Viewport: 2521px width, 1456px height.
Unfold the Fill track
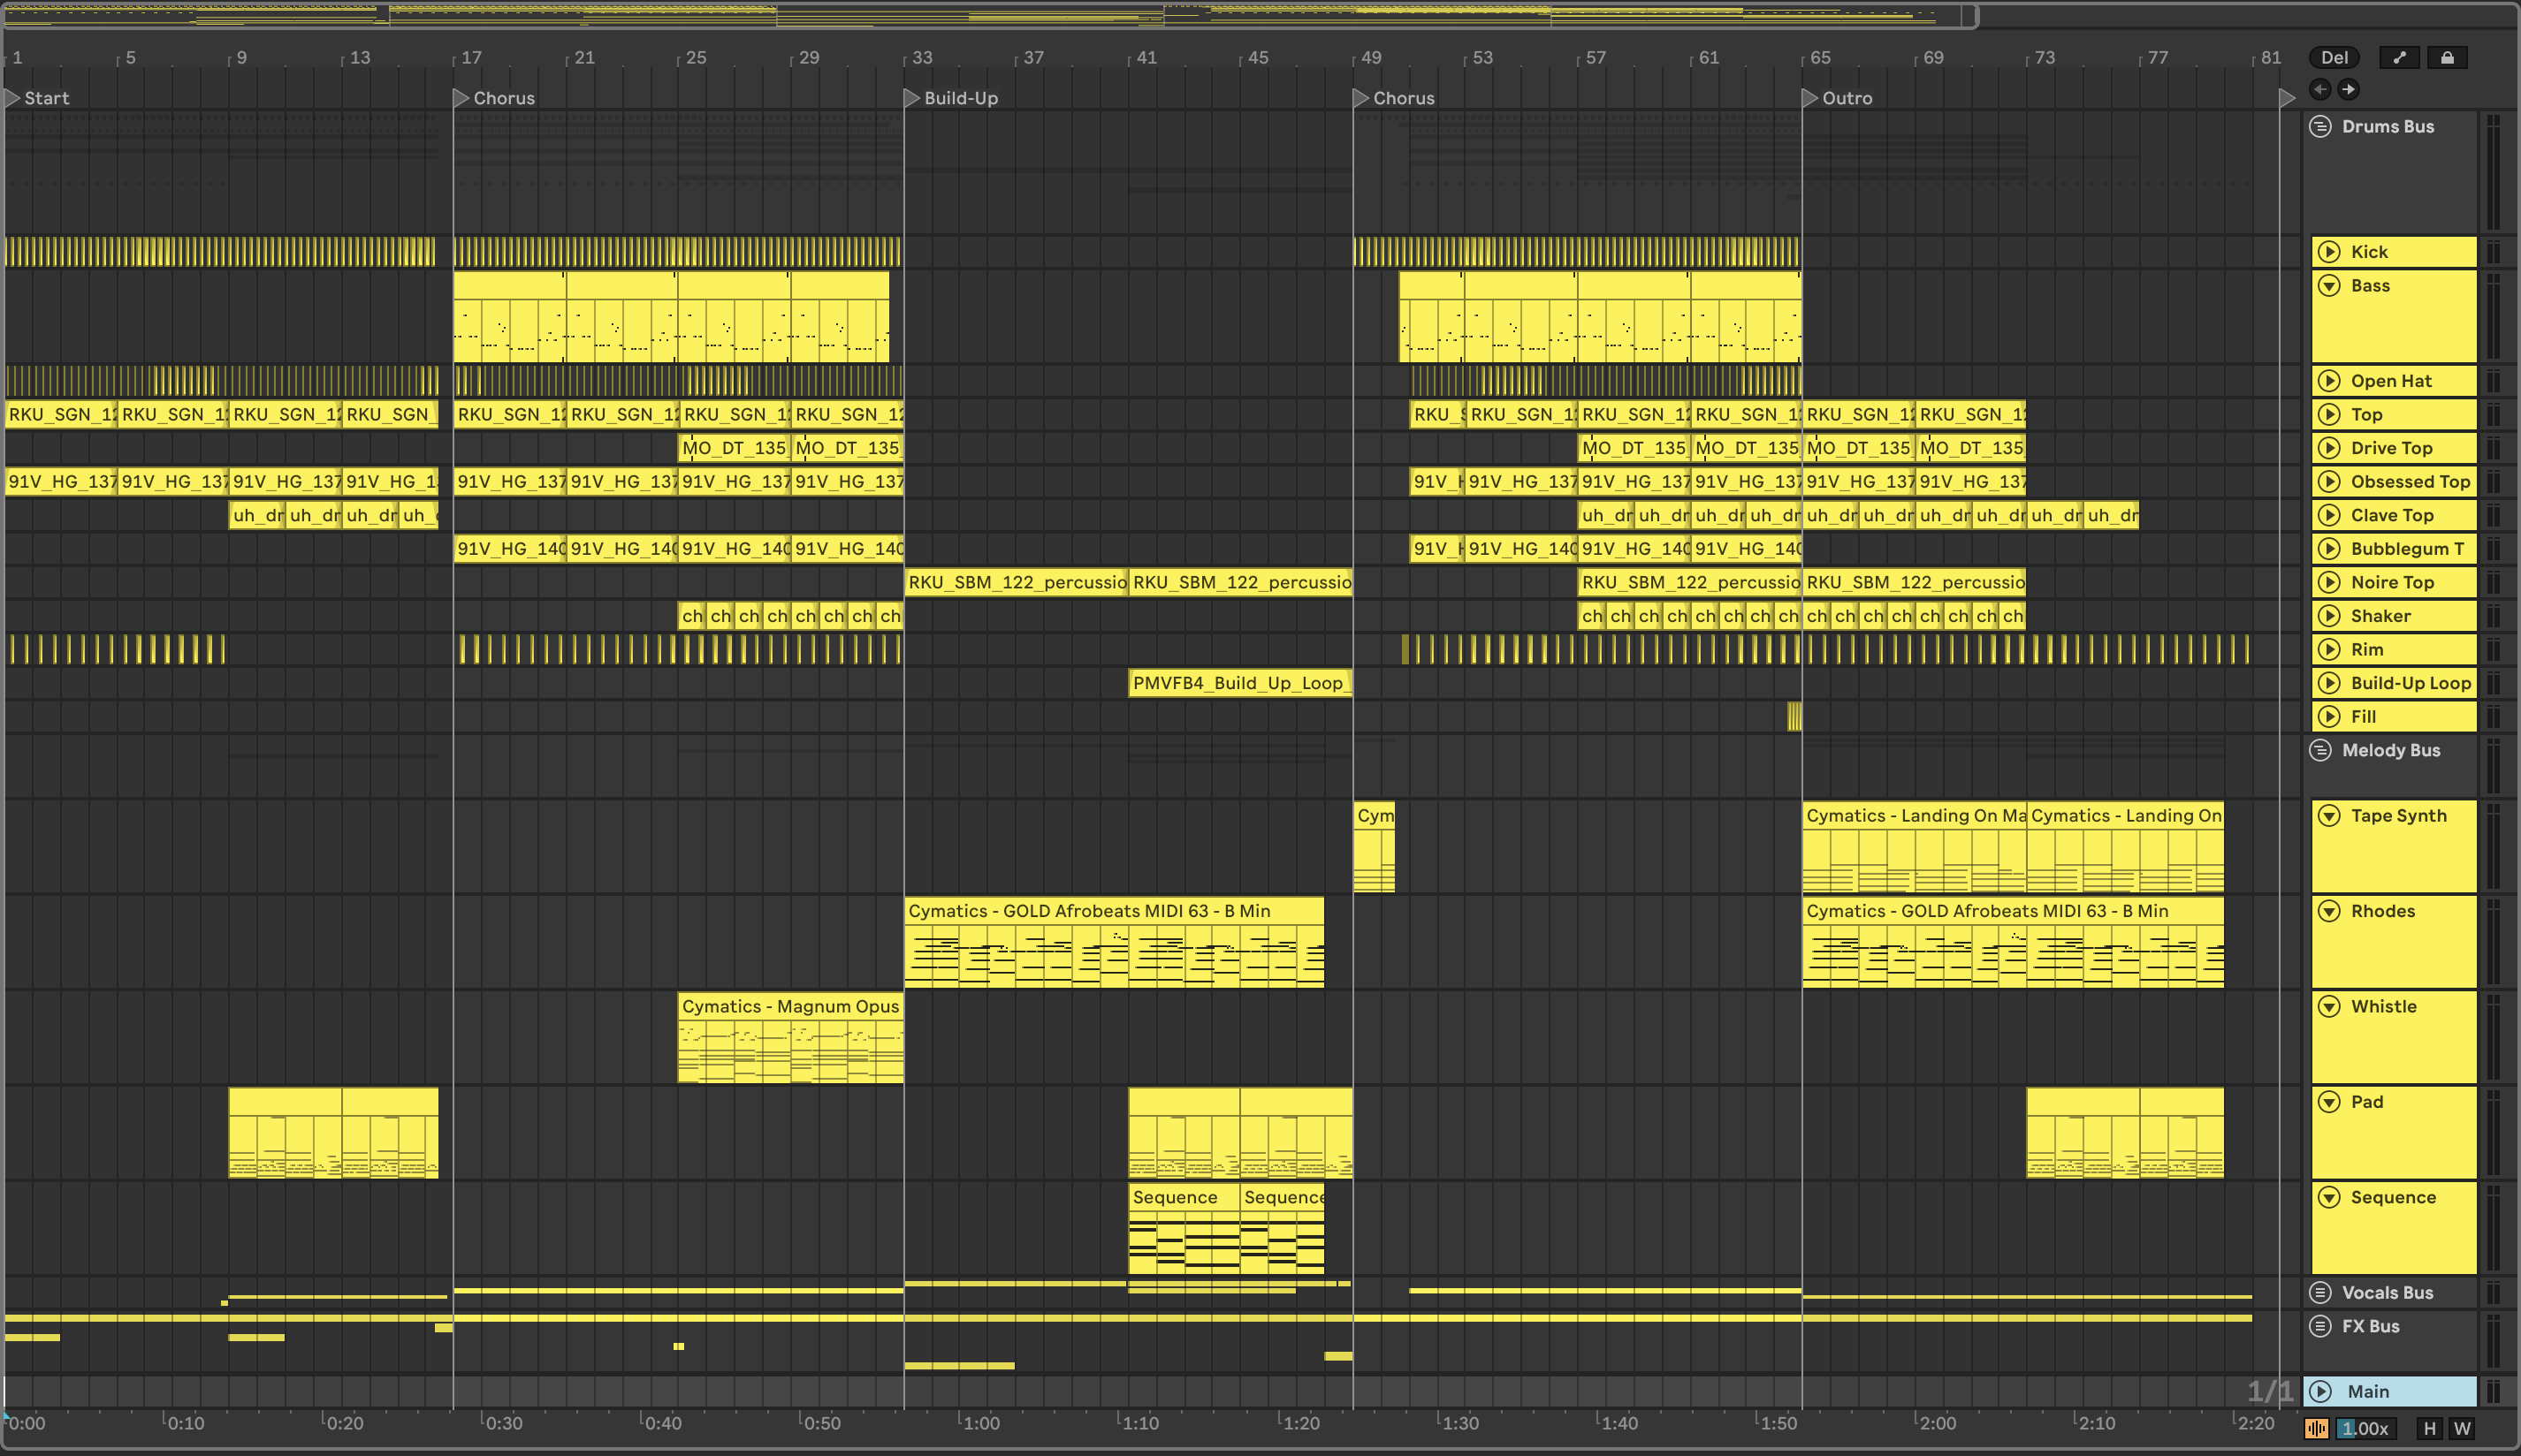[2329, 717]
